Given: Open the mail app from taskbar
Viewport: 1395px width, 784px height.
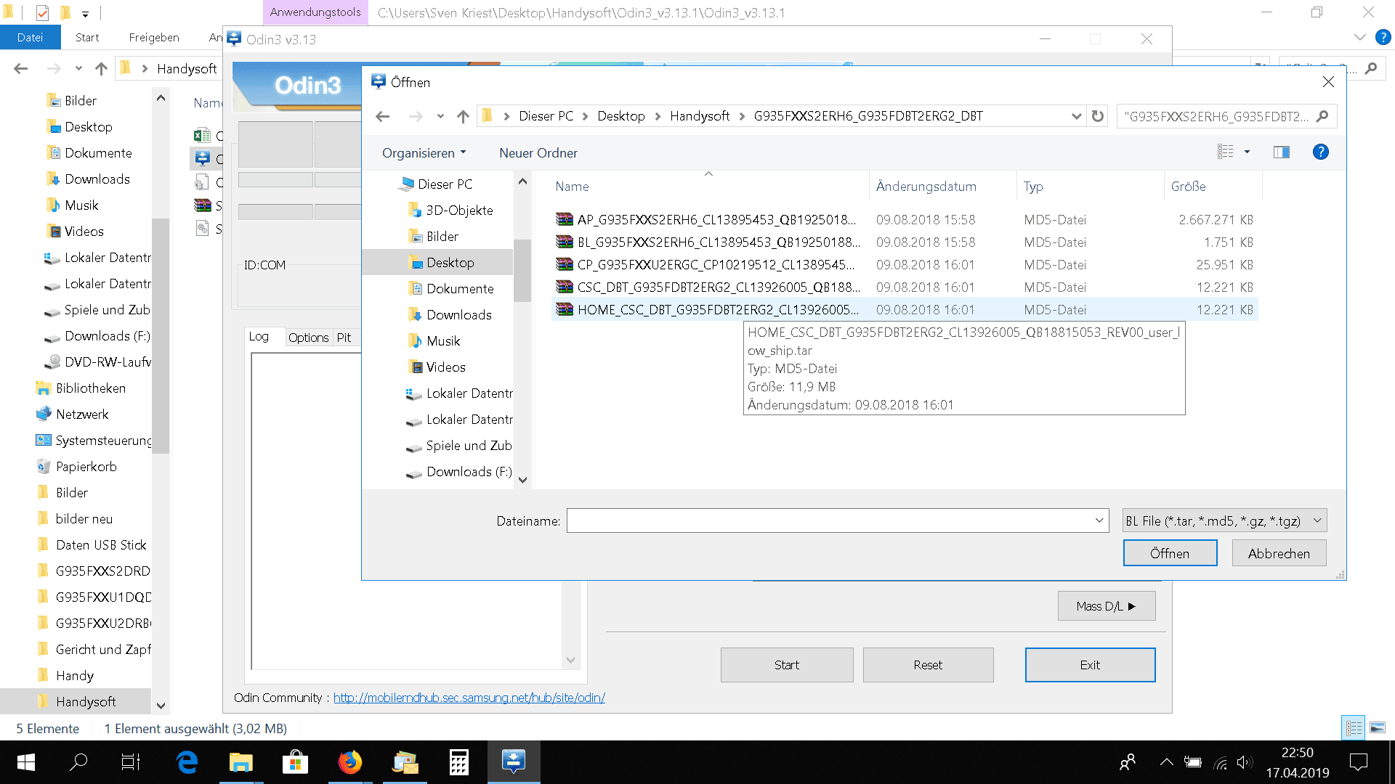Looking at the screenshot, I should [x=405, y=762].
